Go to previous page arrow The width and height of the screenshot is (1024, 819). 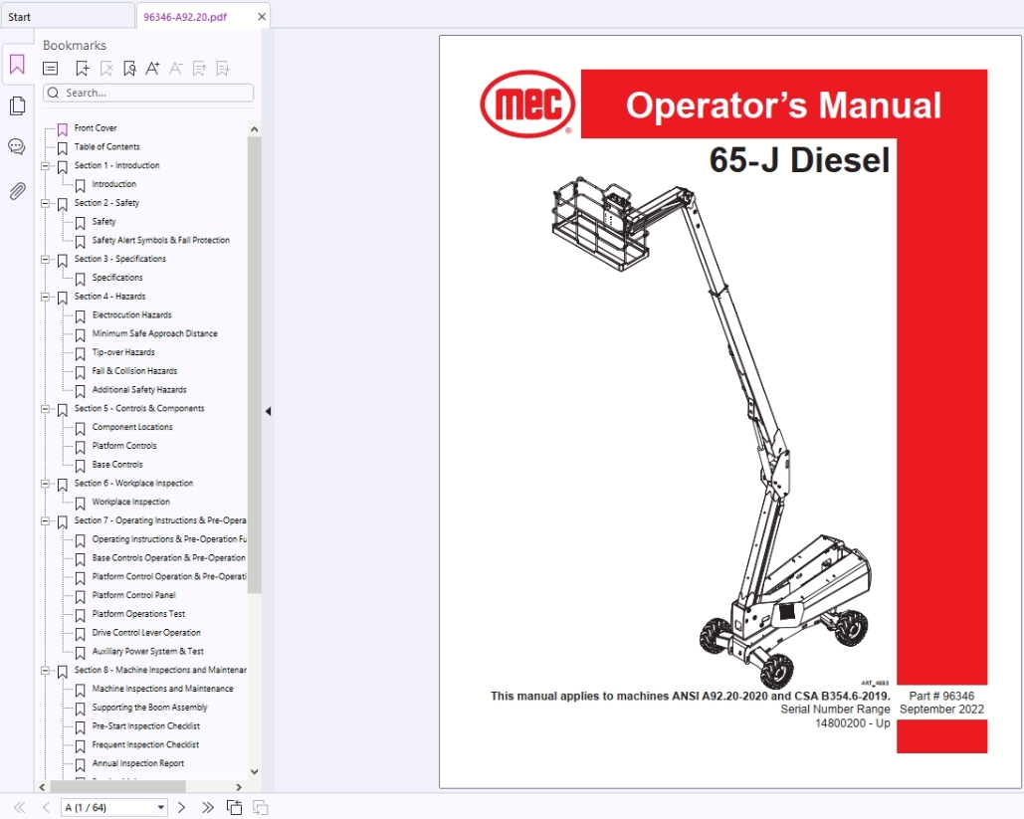(46, 808)
